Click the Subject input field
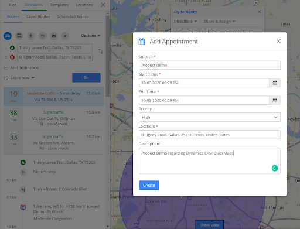Viewport: 300px width, 229px height. [210, 65]
